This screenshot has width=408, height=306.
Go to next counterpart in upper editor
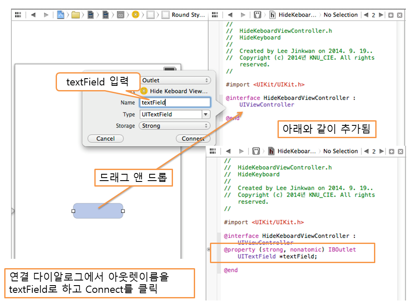pyautogui.click(x=381, y=15)
